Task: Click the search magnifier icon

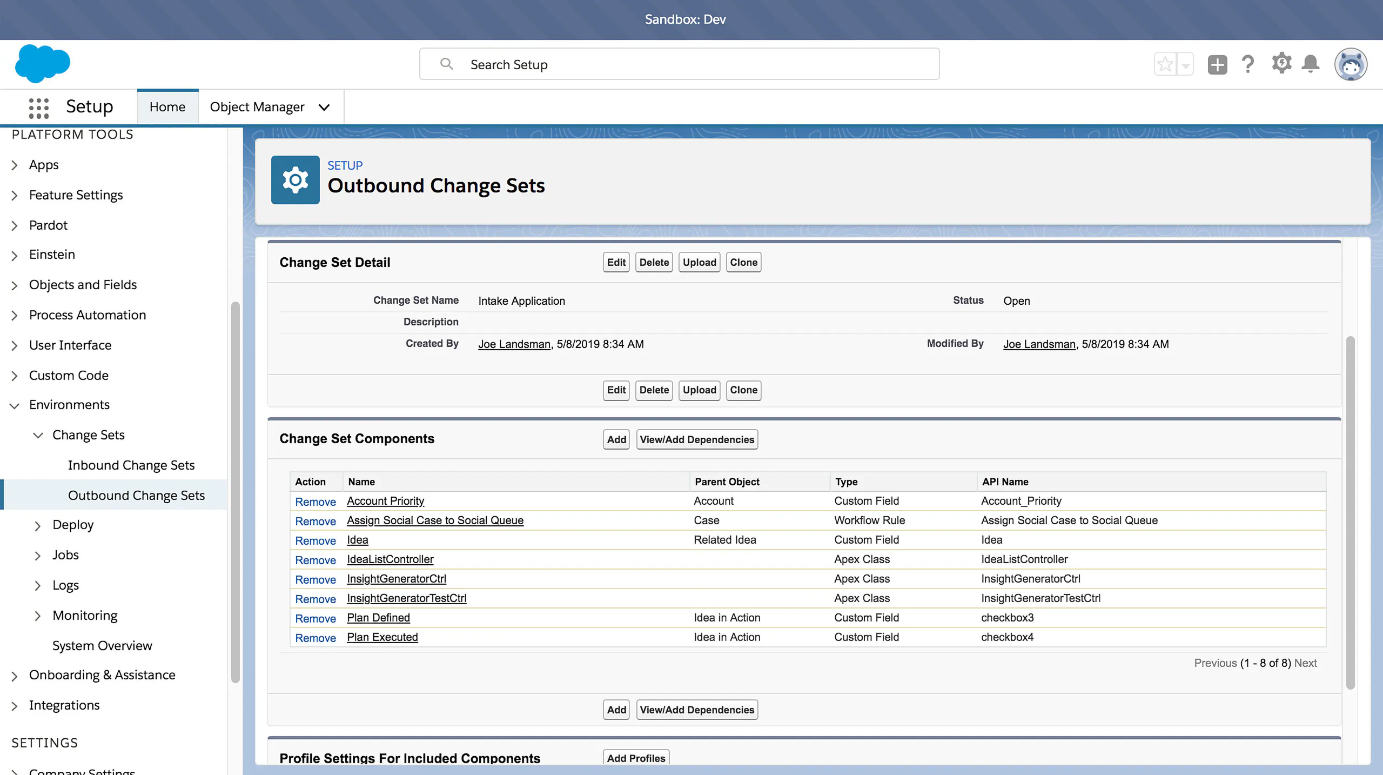Action: point(446,64)
